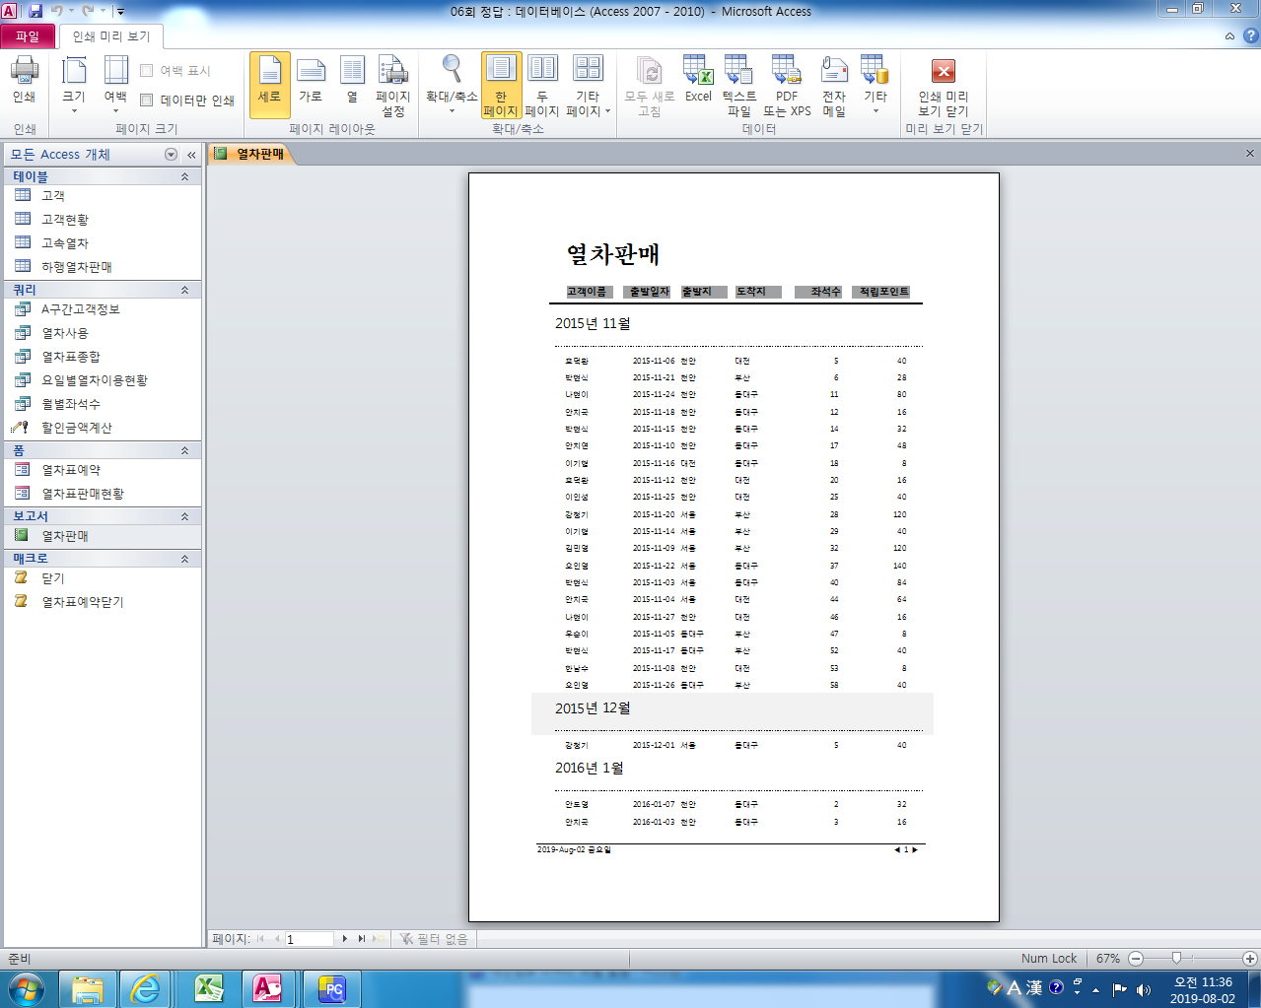The image size is (1261, 1008).
Task: Open the File (파일) tab
Action: (x=28, y=36)
